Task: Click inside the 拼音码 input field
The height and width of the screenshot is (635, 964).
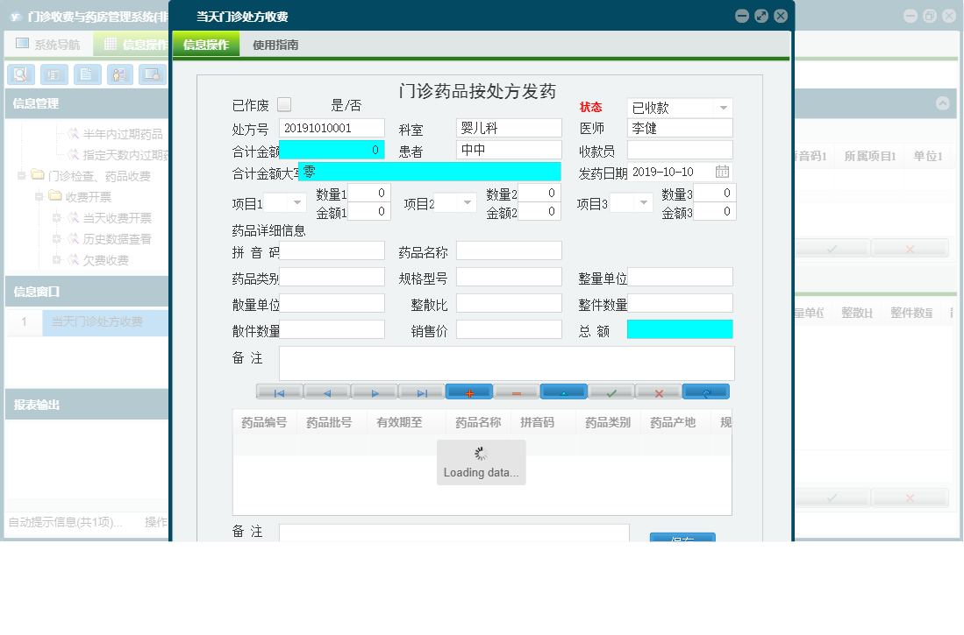Action: point(333,250)
